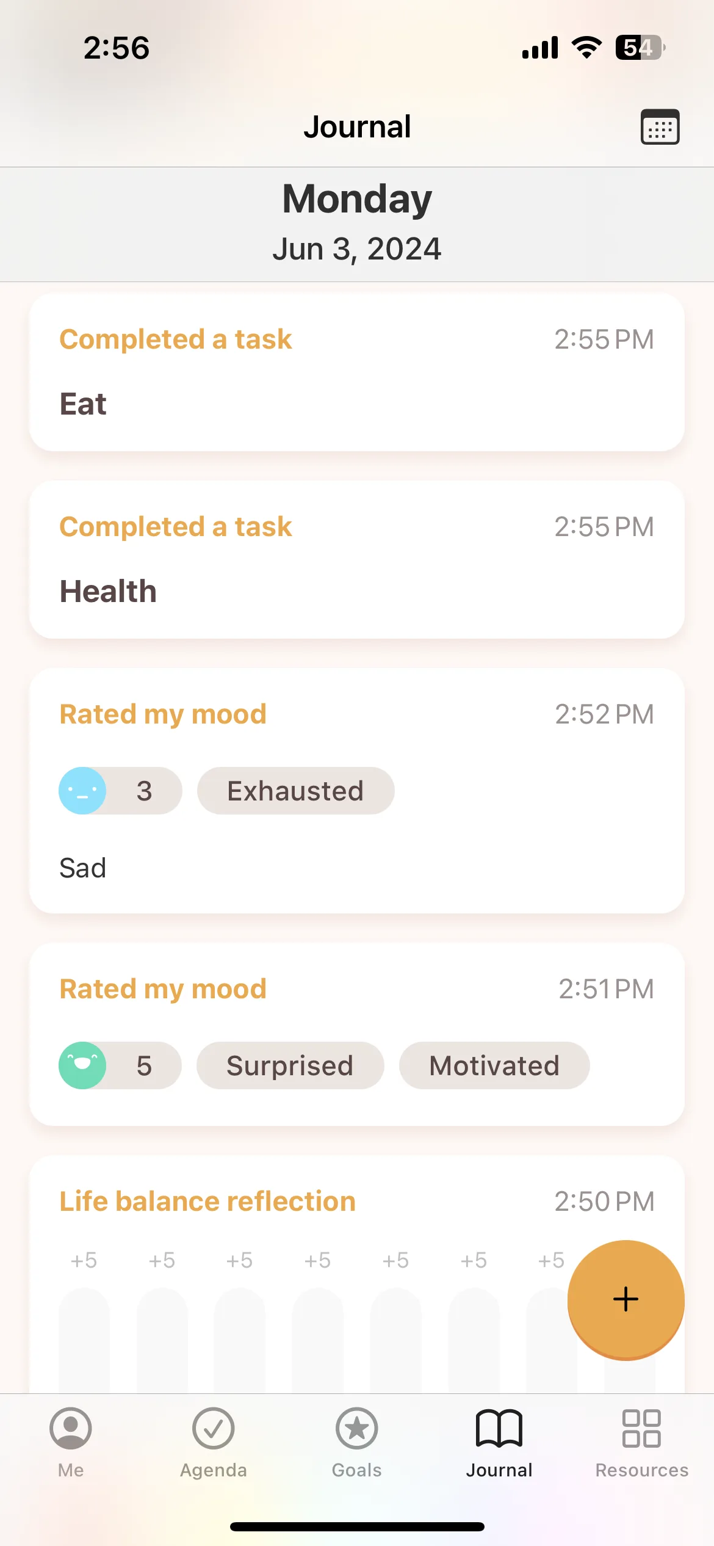Switch to the Goals tab
Screen dimensions: 714x1546
(357, 1443)
